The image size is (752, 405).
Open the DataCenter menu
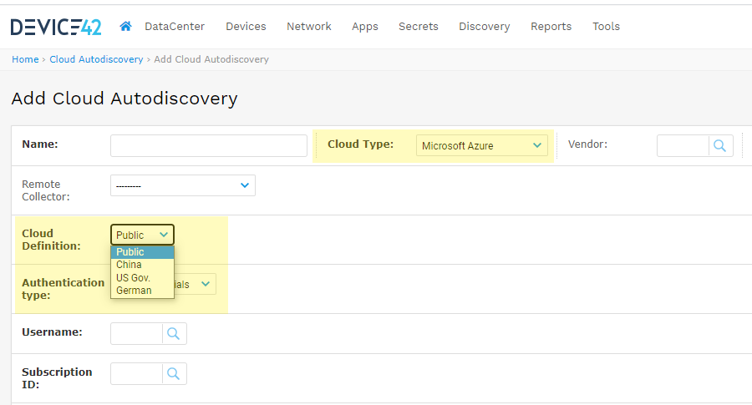coord(175,27)
